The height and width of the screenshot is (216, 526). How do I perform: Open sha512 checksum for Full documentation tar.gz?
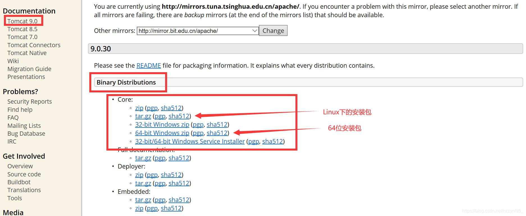click(x=179, y=158)
